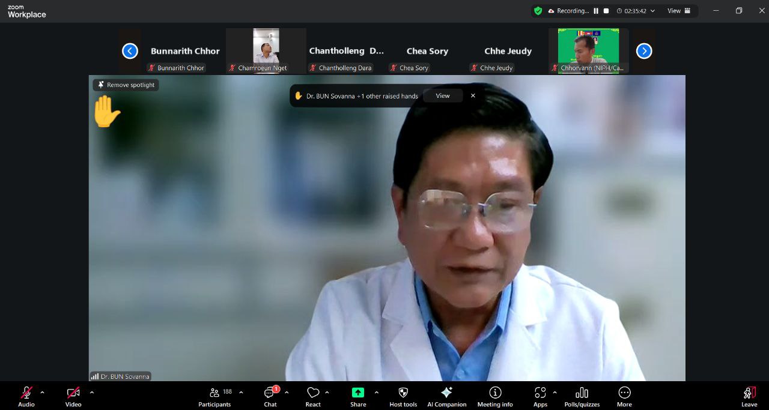Dismiss the raised hands notification
769x410 pixels.
[x=473, y=96]
